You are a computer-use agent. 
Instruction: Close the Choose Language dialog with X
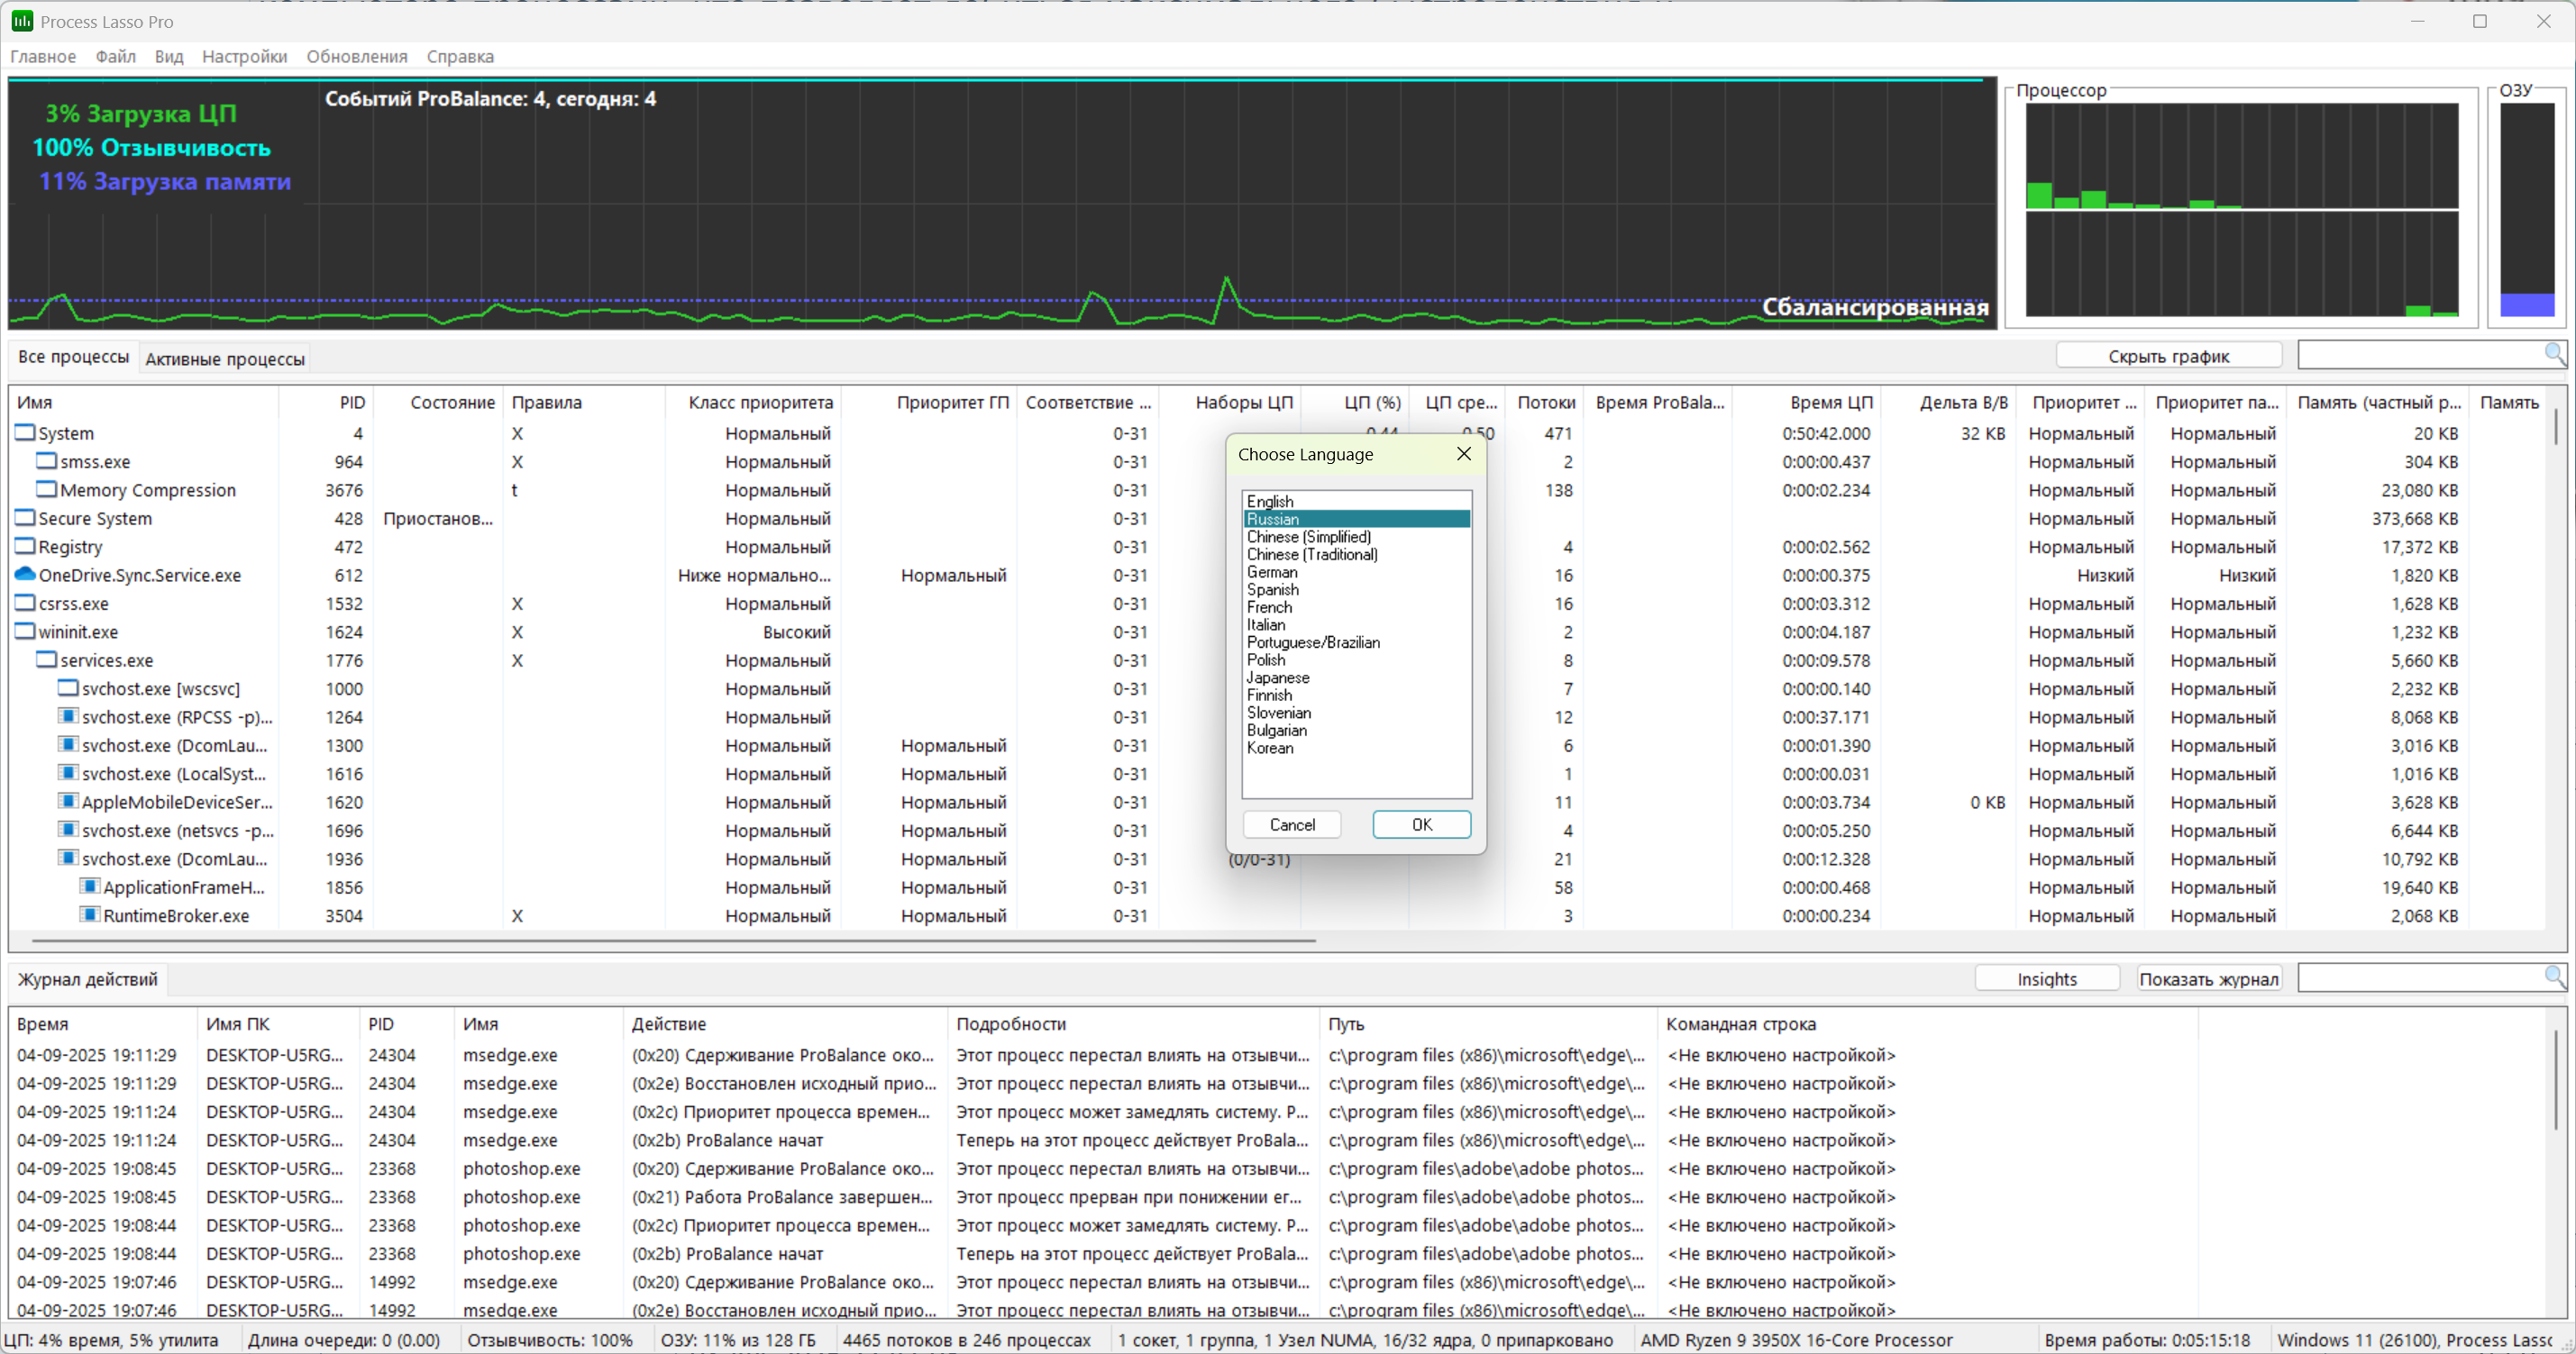(x=1463, y=454)
